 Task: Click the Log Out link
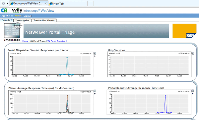click(x=27, y=16)
